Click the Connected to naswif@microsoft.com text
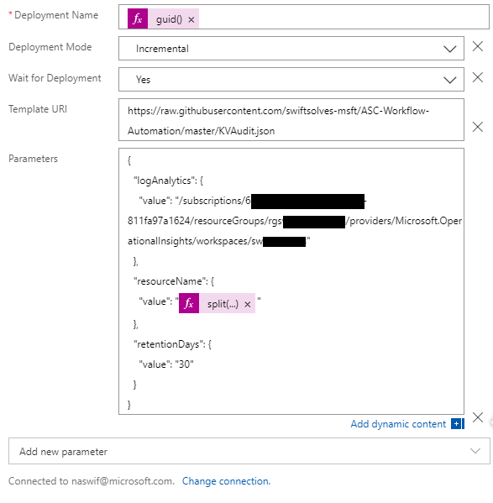The width and height of the screenshot is (493, 503). tap(92, 481)
